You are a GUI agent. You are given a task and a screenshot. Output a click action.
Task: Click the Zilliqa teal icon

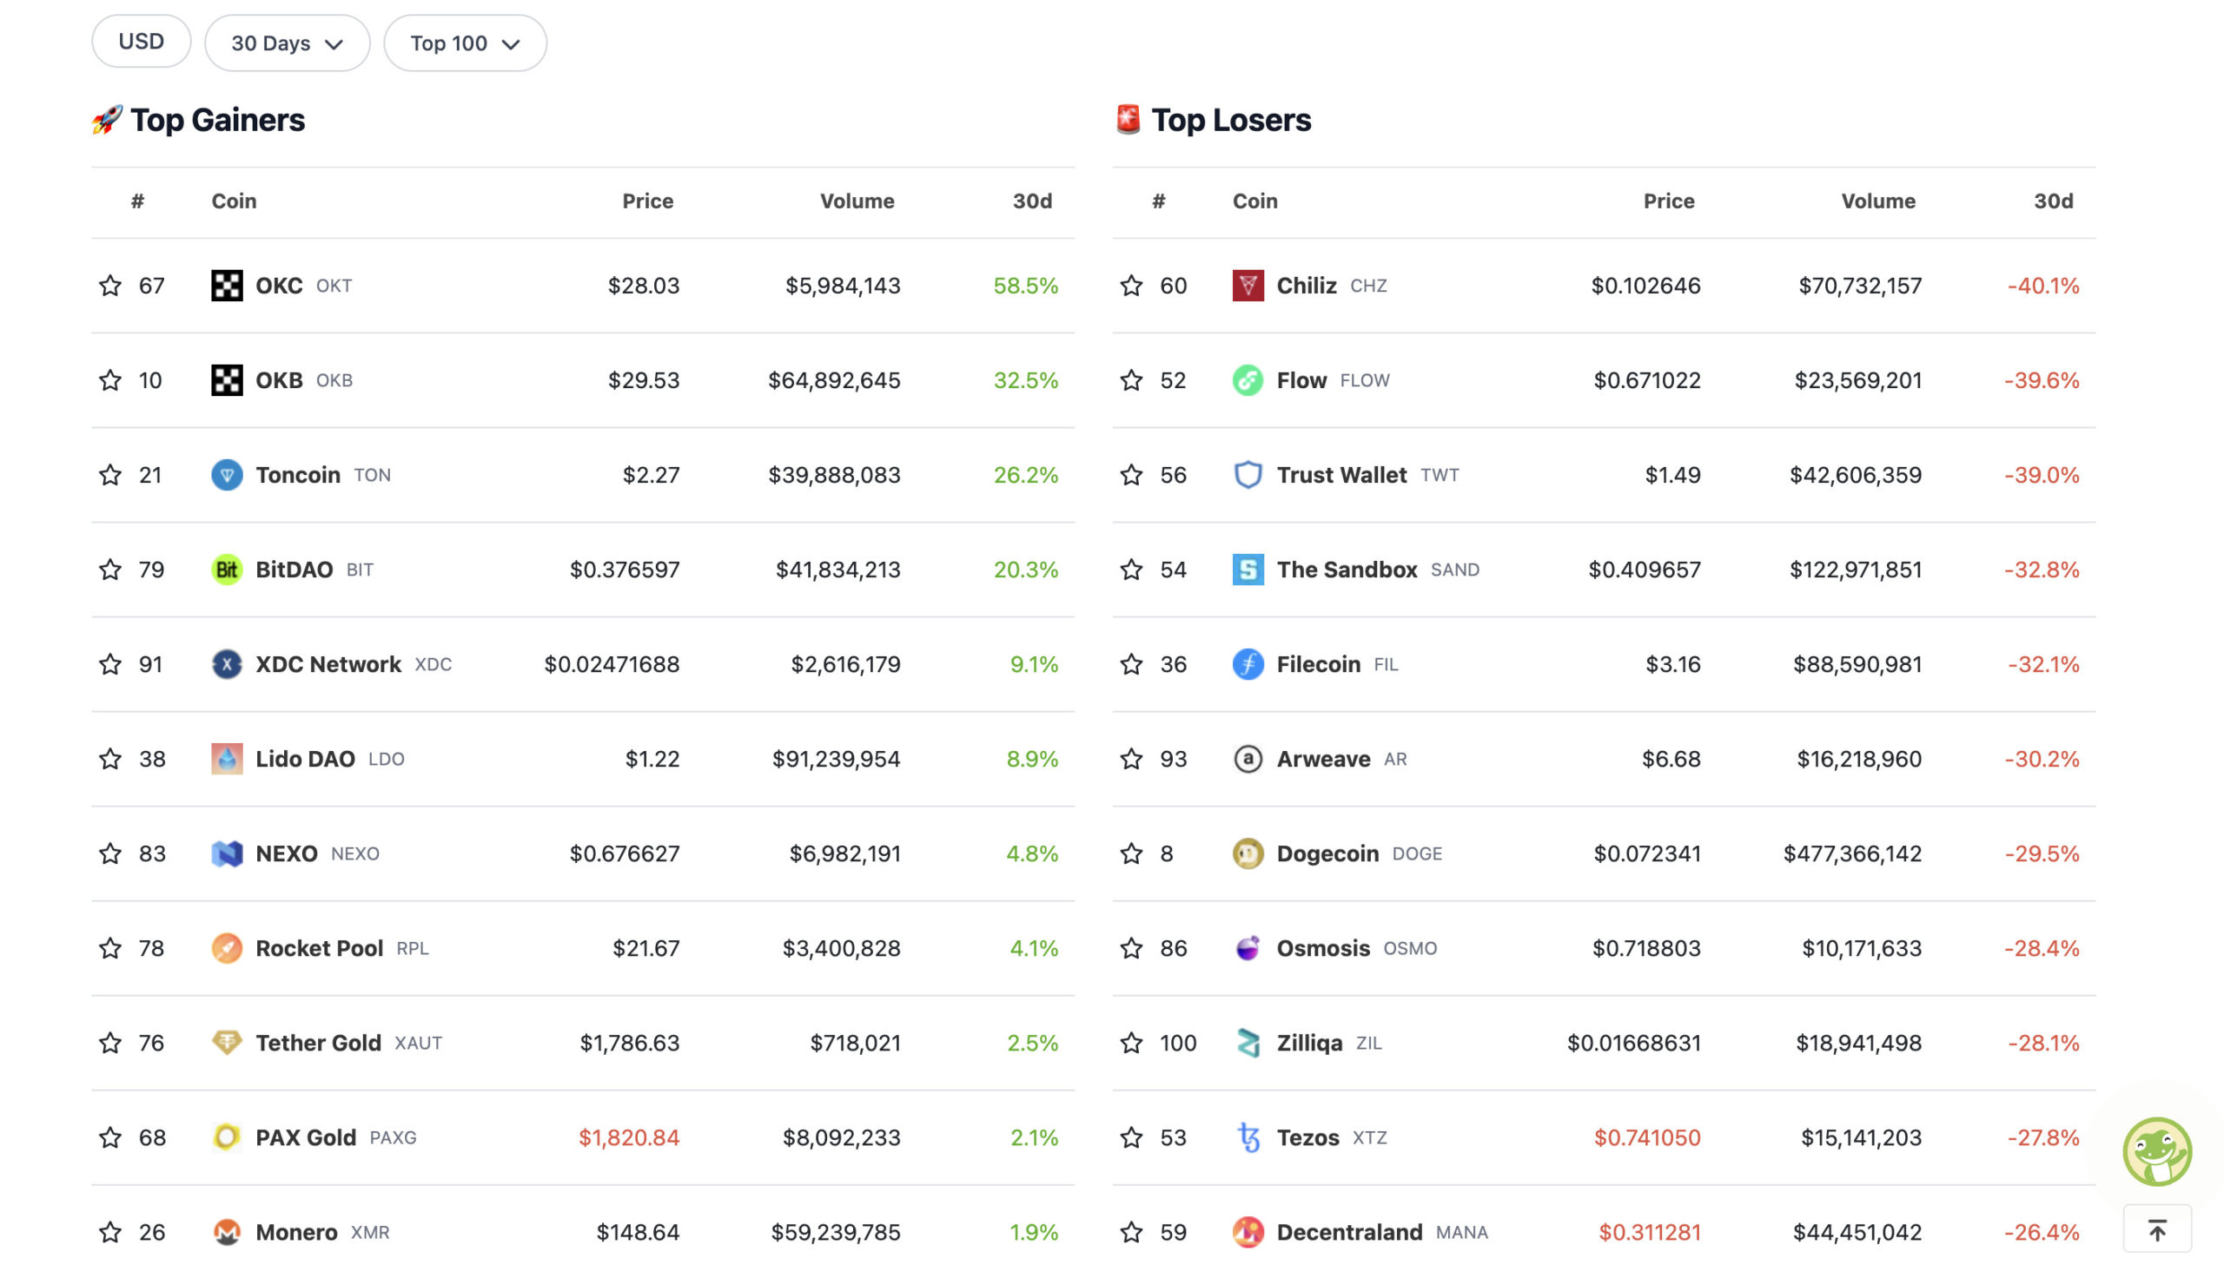click(x=1248, y=1043)
